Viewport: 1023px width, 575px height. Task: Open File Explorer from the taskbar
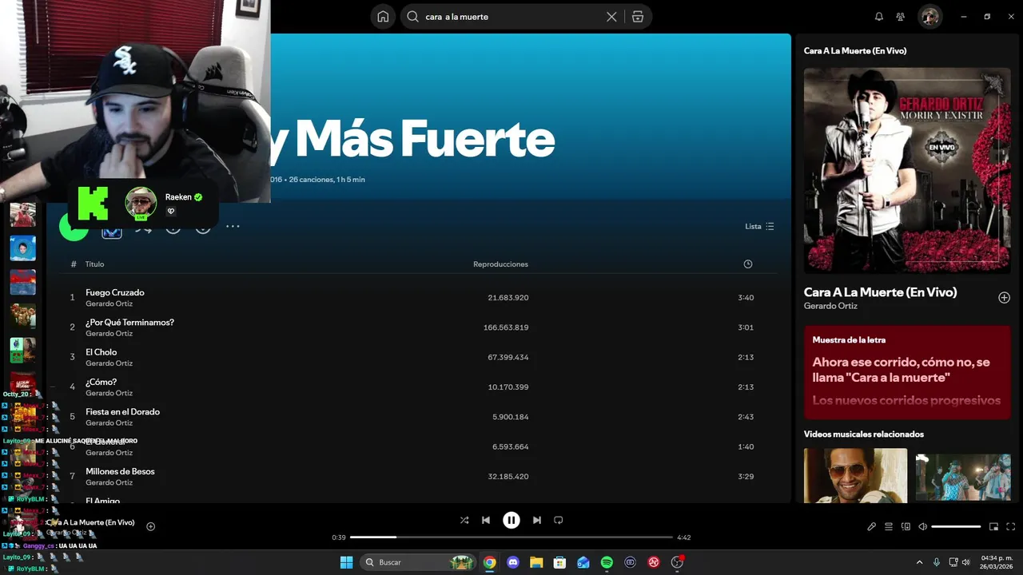536,562
